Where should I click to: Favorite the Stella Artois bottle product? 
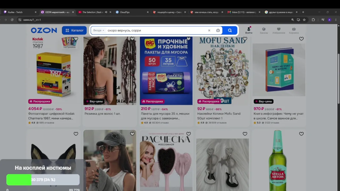[301, 134]
